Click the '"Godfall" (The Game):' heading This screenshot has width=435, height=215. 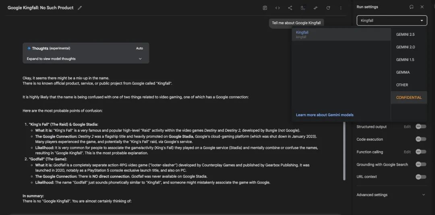coord(48,159)
